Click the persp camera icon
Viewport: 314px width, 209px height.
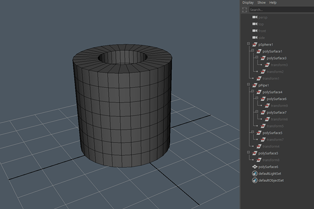[x=255, y=17]
